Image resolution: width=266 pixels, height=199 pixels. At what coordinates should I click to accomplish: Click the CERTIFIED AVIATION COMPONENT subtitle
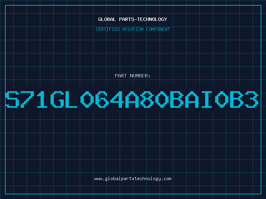133,29
